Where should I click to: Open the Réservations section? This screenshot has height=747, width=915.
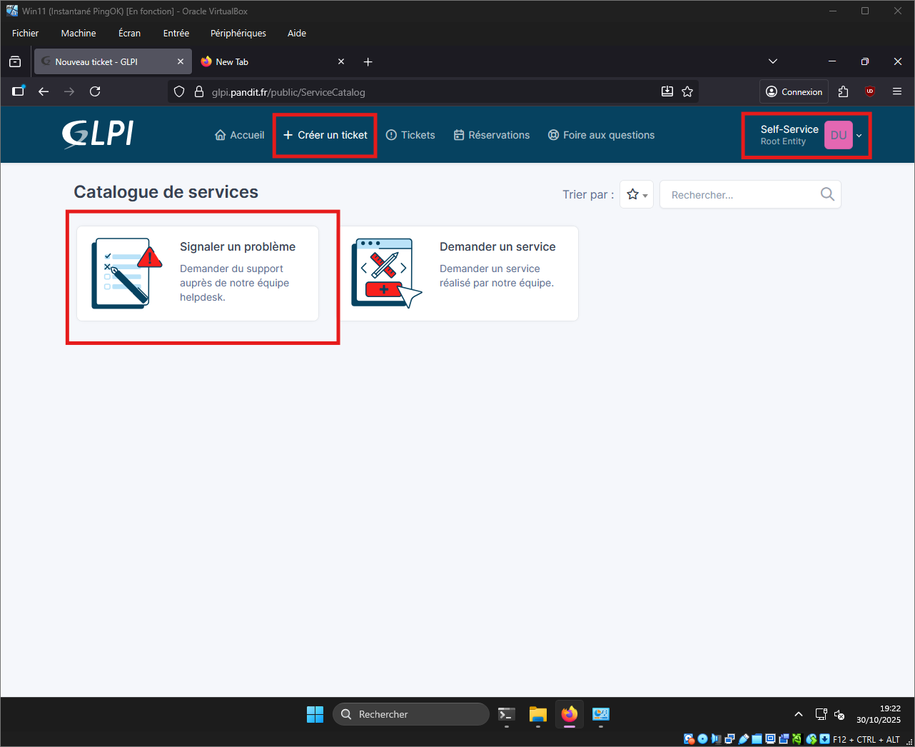point(492,135)
